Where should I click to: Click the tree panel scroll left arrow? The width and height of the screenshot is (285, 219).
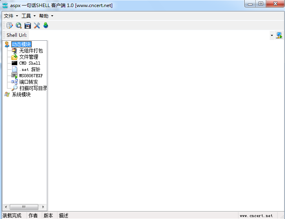coord(6,207)
